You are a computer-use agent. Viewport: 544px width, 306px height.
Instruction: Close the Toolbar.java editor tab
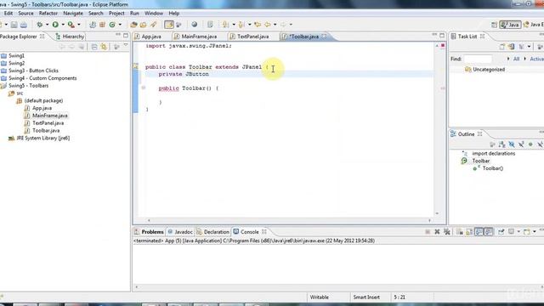click(x=324, y=37)
